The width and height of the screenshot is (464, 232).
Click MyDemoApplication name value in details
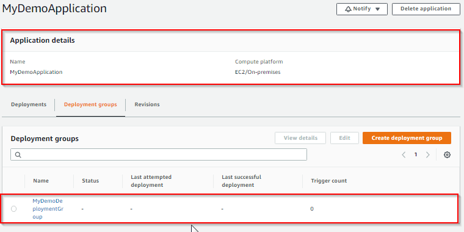[36, 72]
